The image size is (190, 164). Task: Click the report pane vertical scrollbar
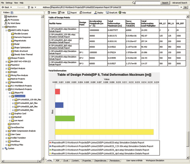188,139
